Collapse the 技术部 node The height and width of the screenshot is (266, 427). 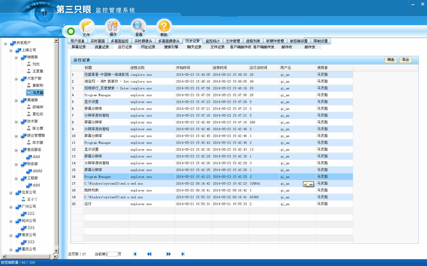click(16, 122)
